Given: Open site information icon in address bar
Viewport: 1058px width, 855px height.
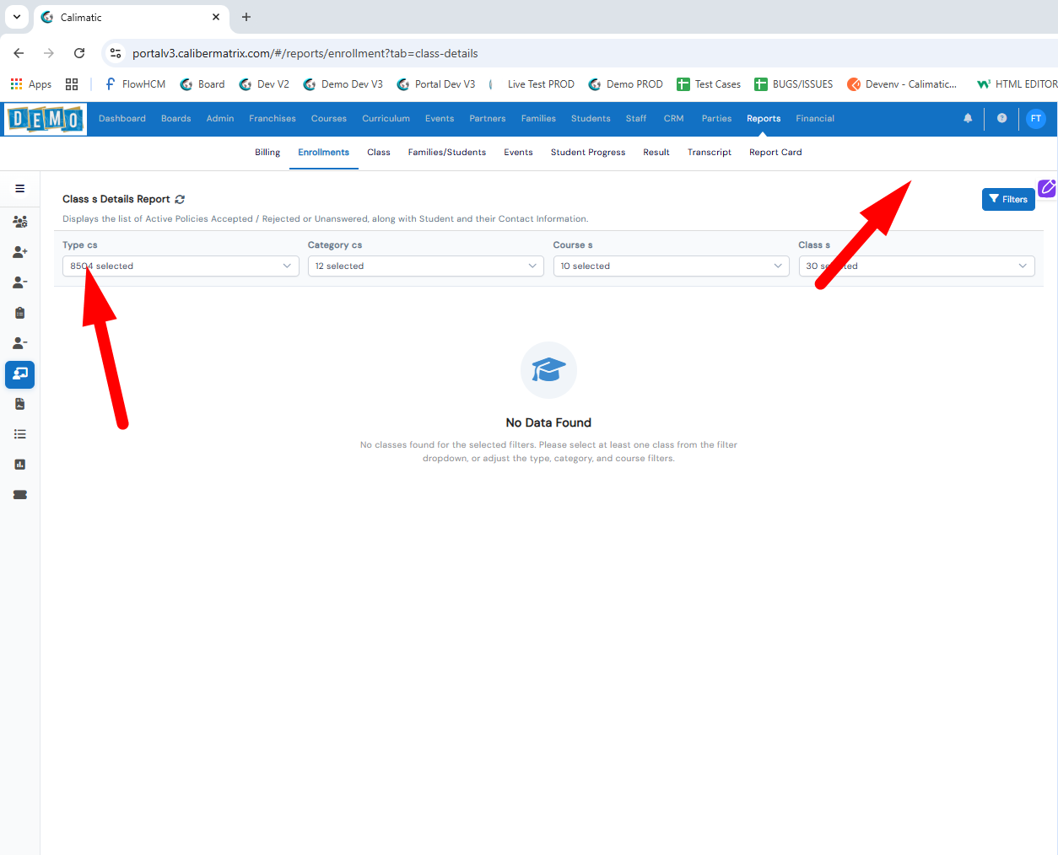Looking at the screenshot, I should (116, 53).
